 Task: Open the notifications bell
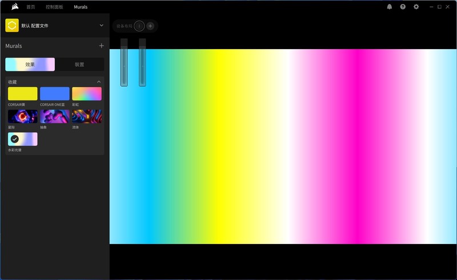coord(390,7)
